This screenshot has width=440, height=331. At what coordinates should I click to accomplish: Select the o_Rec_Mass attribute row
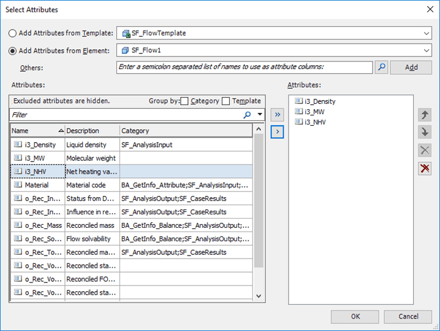pos(132,225)
